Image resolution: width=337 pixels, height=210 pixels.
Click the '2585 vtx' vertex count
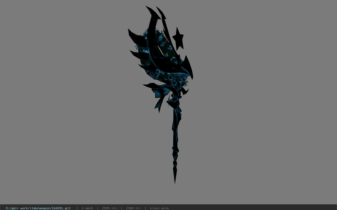coord(109,208)
